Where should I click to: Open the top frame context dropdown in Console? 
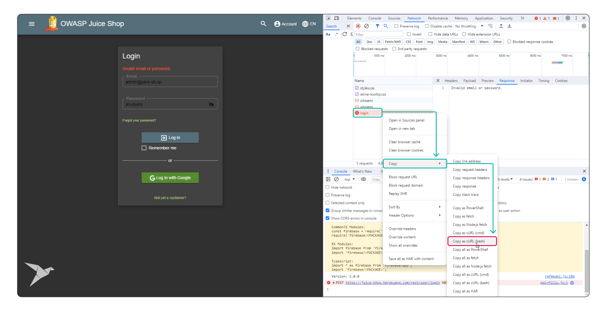coord(349,179)
